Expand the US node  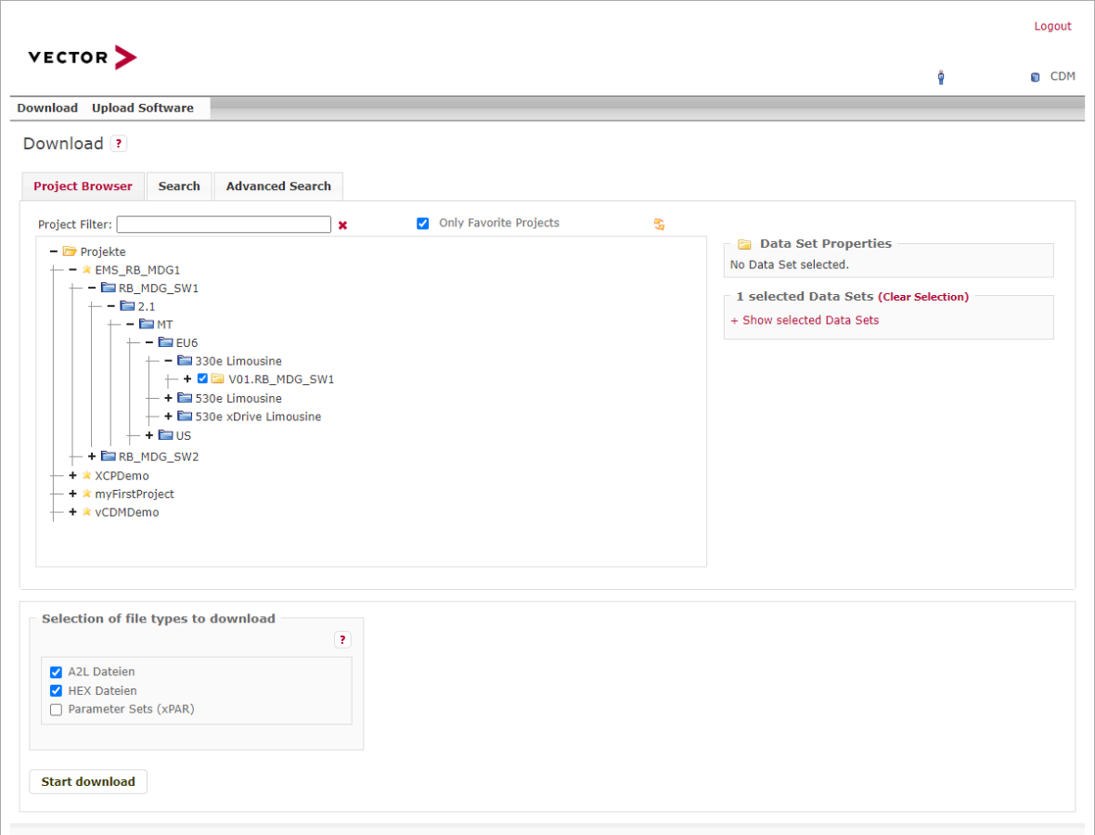coord(148,435)
